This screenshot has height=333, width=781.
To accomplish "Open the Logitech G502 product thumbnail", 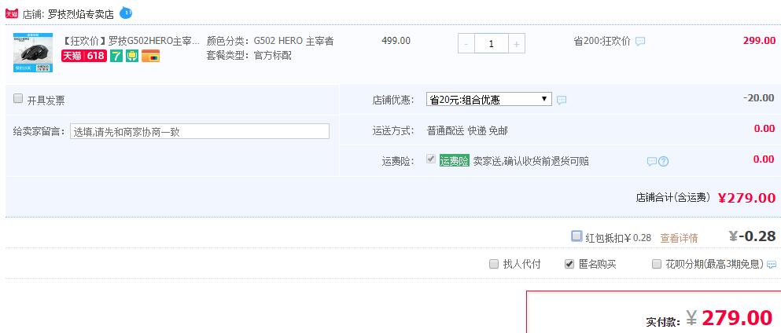I will point(33,53).
